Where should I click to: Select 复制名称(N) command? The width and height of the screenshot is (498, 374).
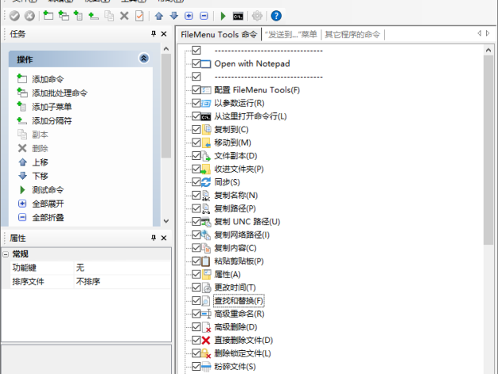(x=235, y=196)
